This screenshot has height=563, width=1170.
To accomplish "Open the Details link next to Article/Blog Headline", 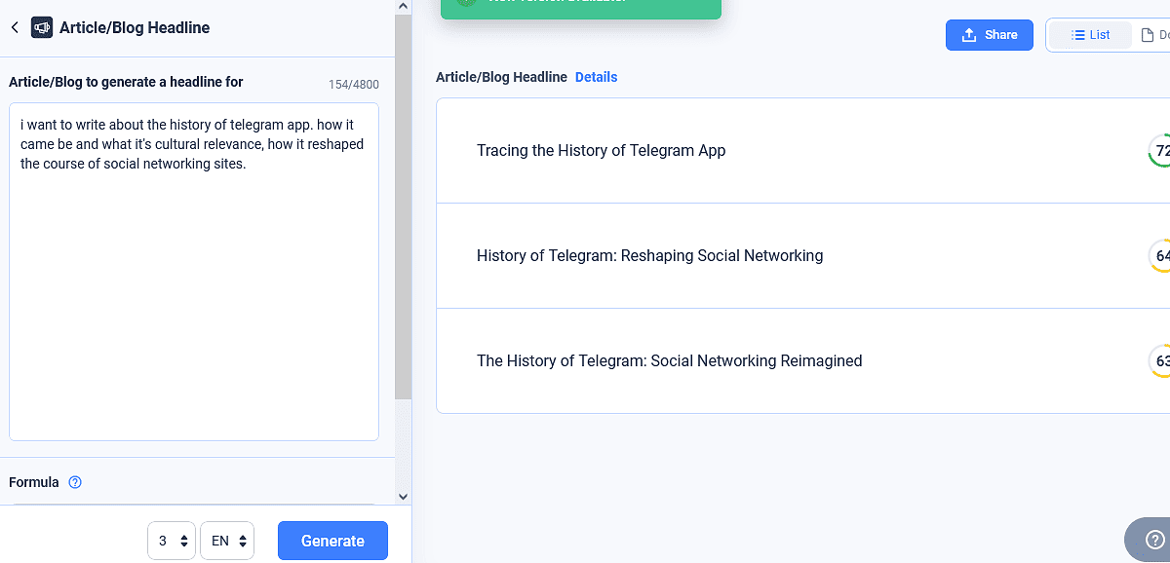I will coord(596,77).
